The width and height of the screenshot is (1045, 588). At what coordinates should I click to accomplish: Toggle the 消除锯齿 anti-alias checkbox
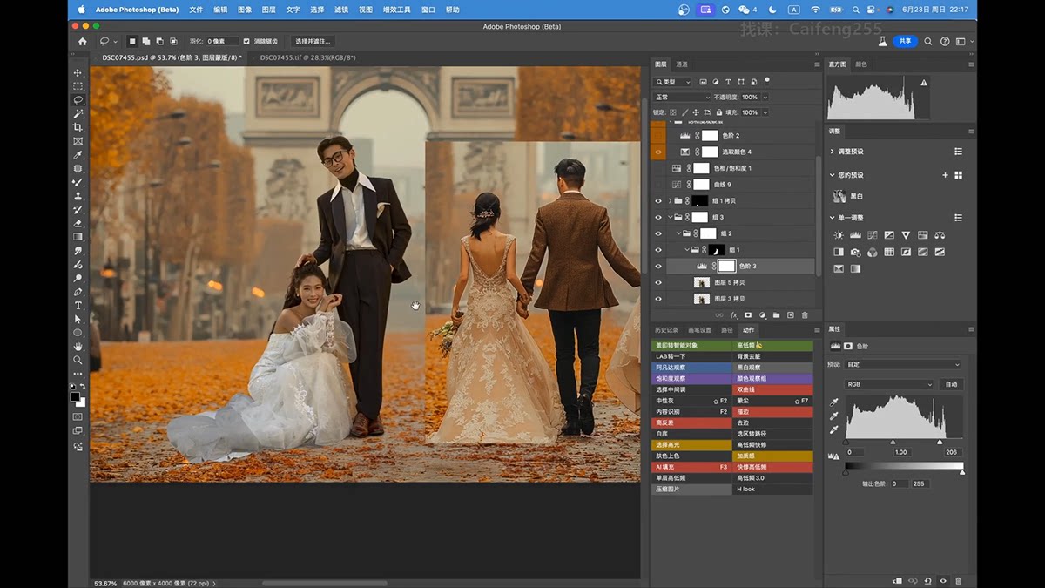tap(246, 41)
